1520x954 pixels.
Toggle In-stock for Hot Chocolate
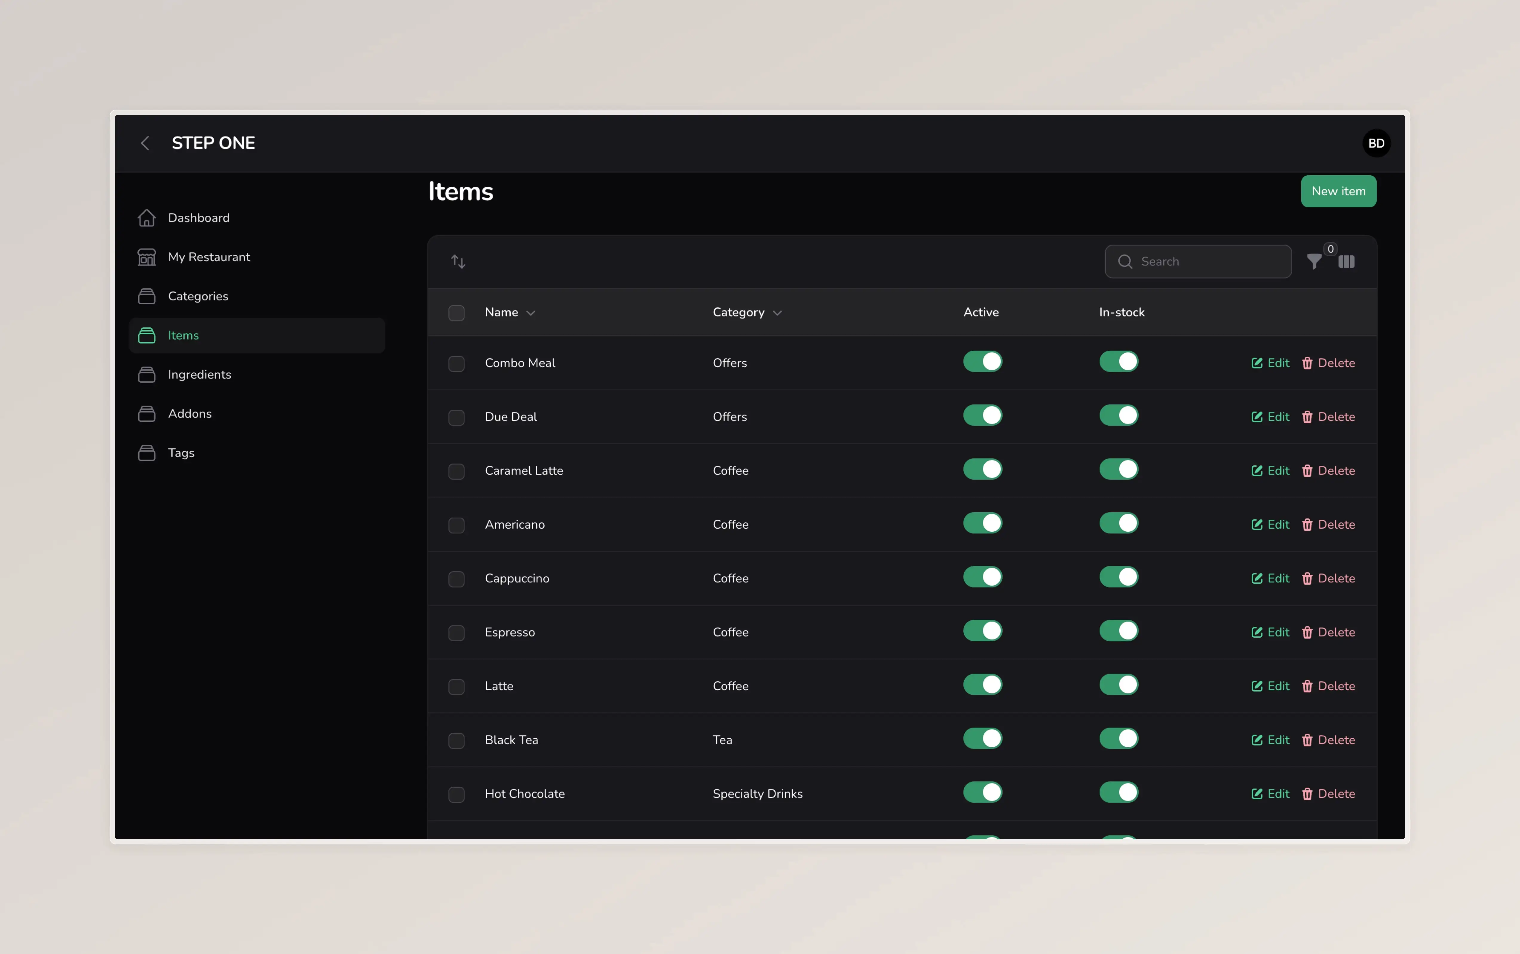[x=1119, y=792]
